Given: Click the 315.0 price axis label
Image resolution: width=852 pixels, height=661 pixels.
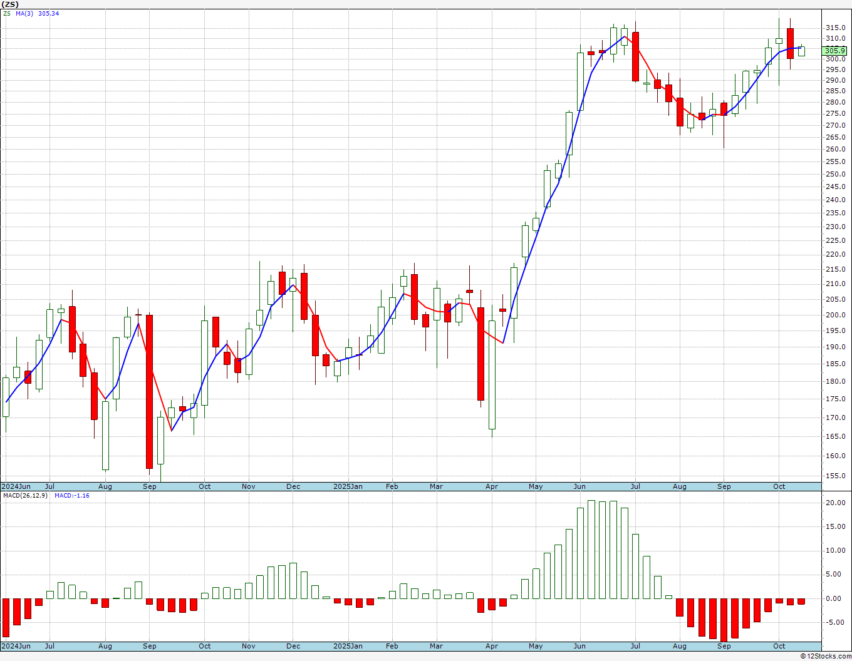Looking at the screenshot, I should click(x=835, y=28).
